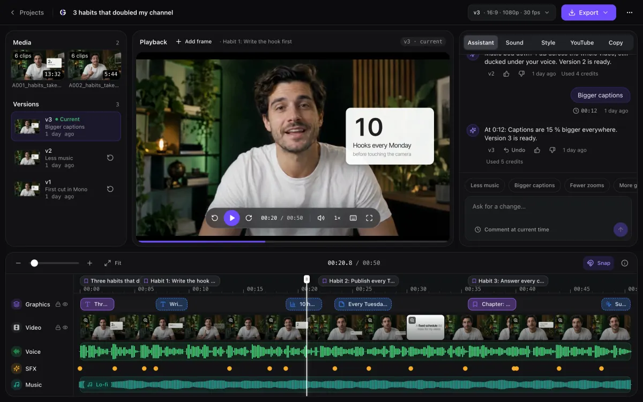Restore version v1 First cut in Mono
Image resolution: width=643 pixels, height=402 pixels.
[110, 189]
